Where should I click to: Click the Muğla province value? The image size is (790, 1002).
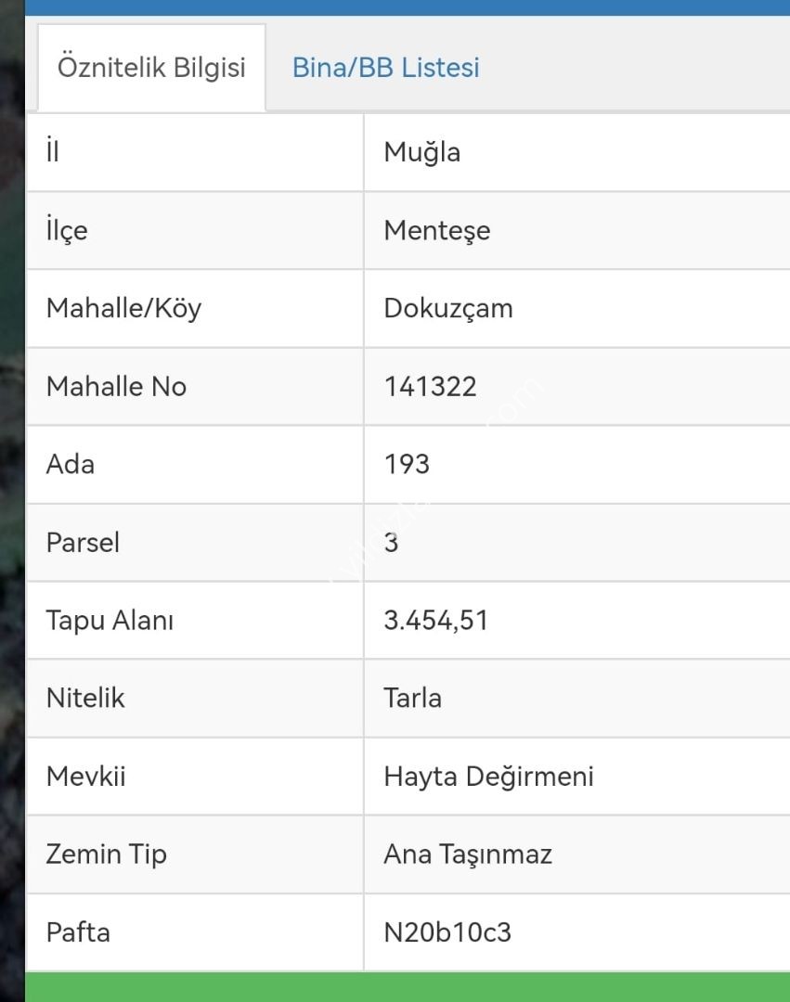pyautogui.click(x=421, y=153)
